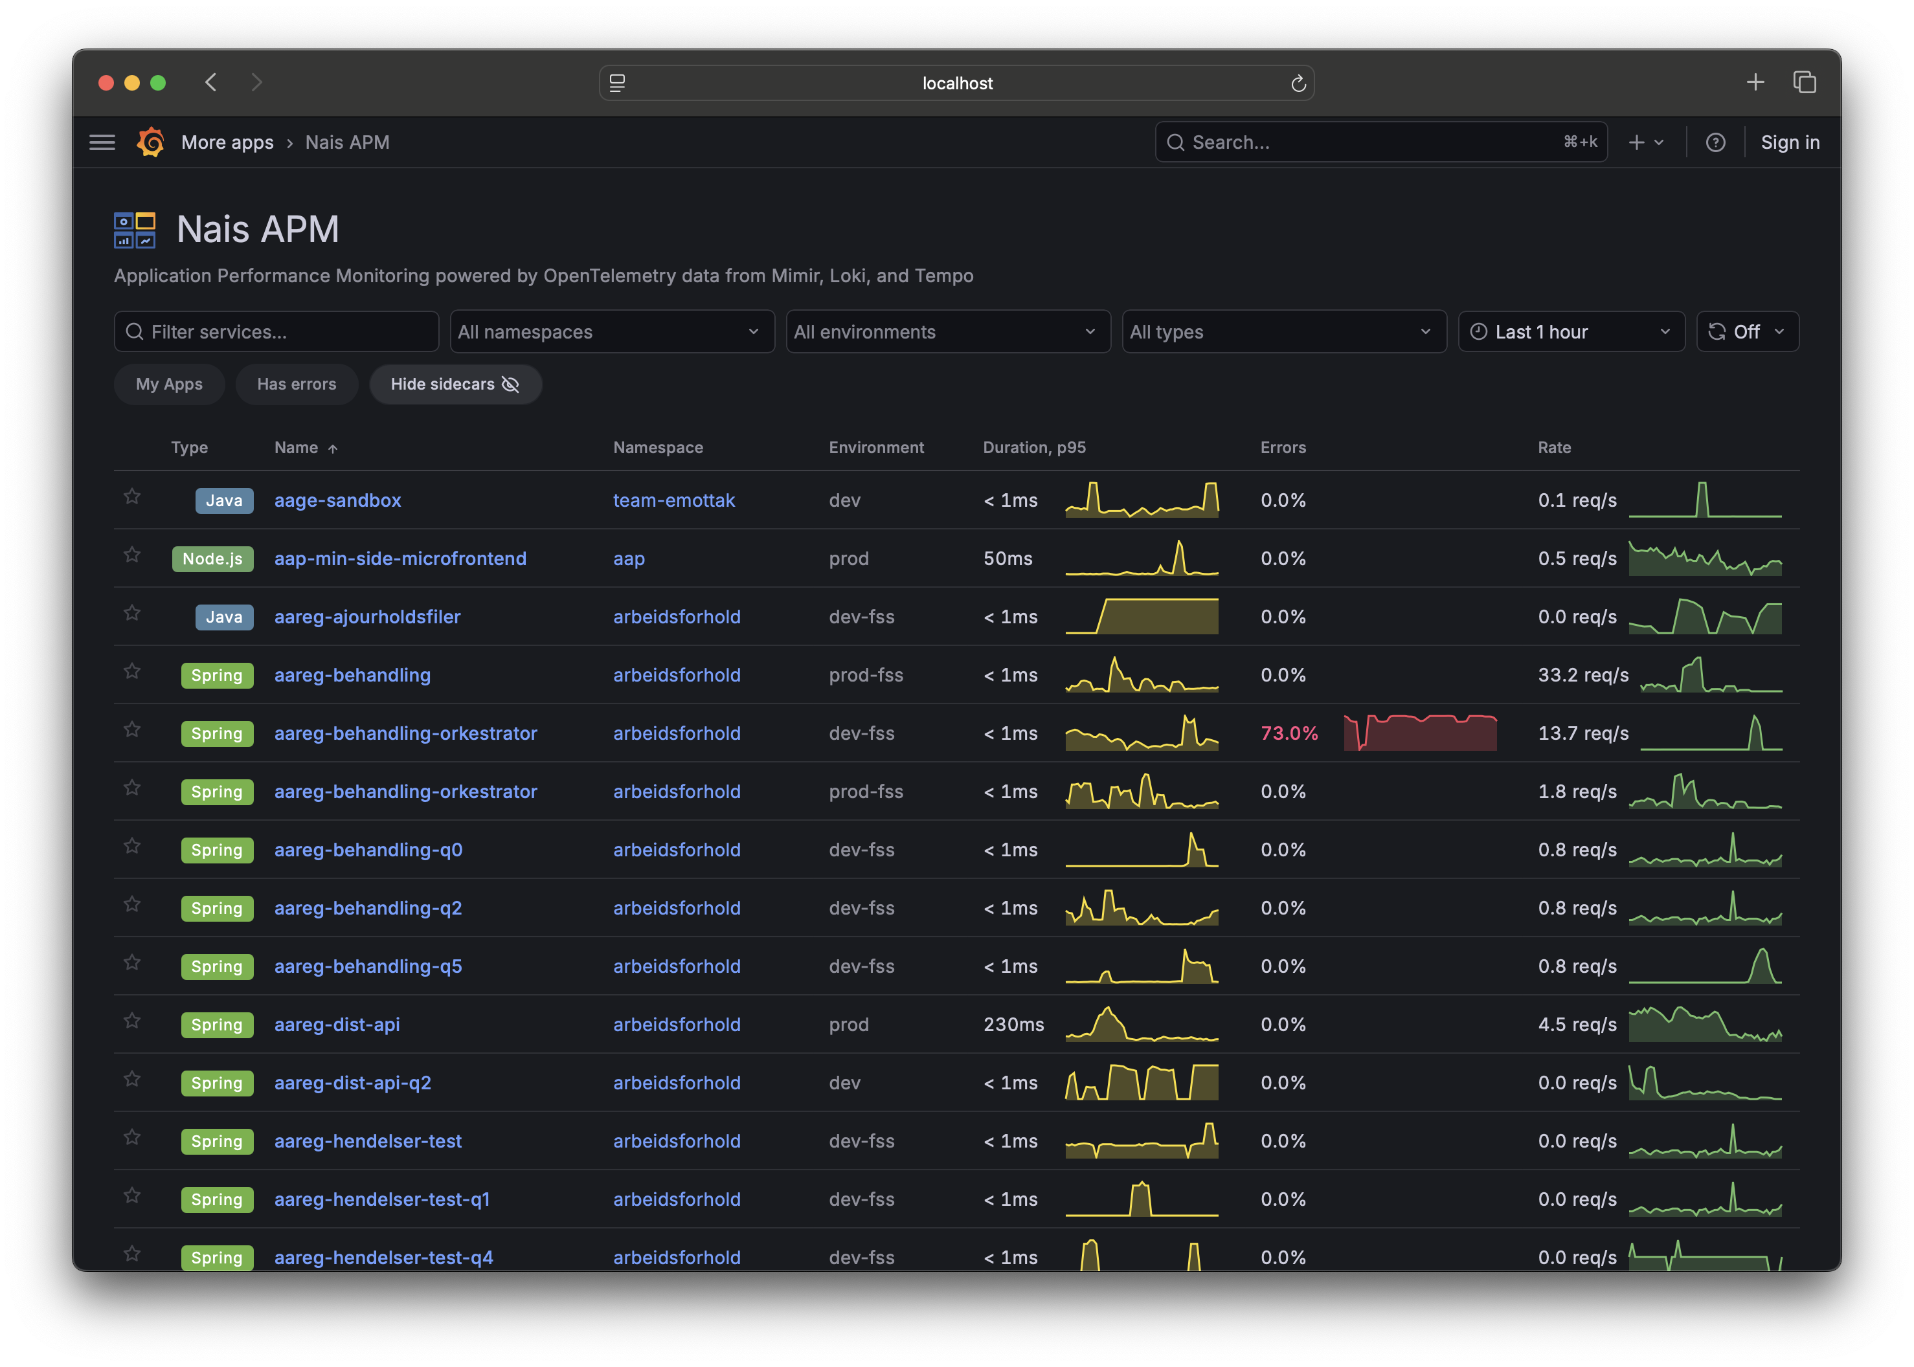Click the Namespace column header
The height and width of the screenshot is (1367, 1914).
pos(658,448)
